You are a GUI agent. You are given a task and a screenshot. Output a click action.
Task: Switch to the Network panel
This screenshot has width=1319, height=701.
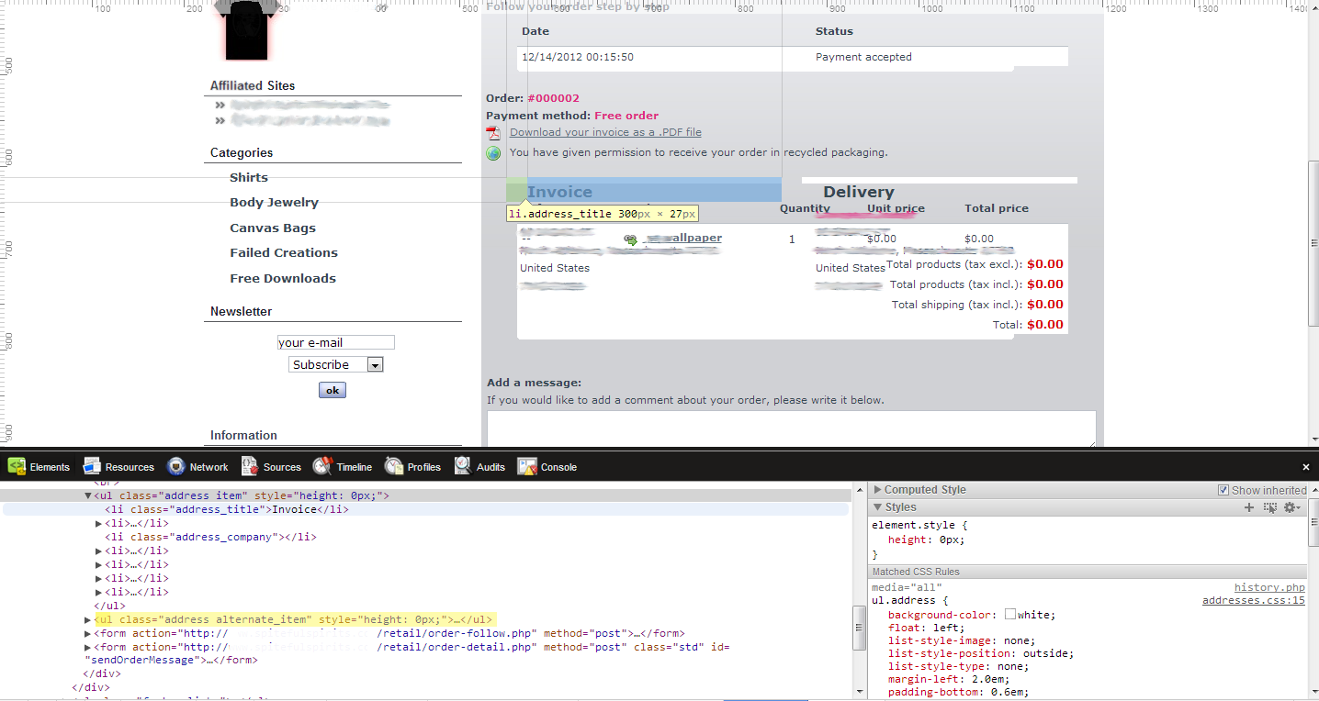(x=197, y=467)
